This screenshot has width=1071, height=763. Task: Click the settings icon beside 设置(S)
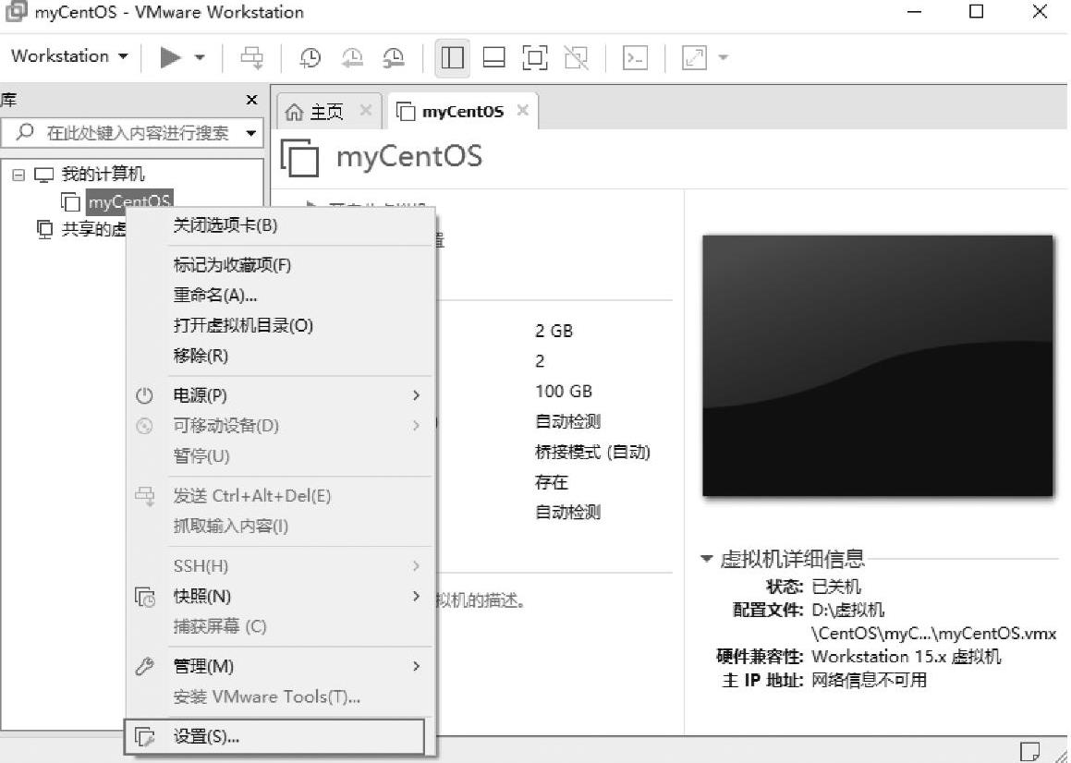coord(145,737)
